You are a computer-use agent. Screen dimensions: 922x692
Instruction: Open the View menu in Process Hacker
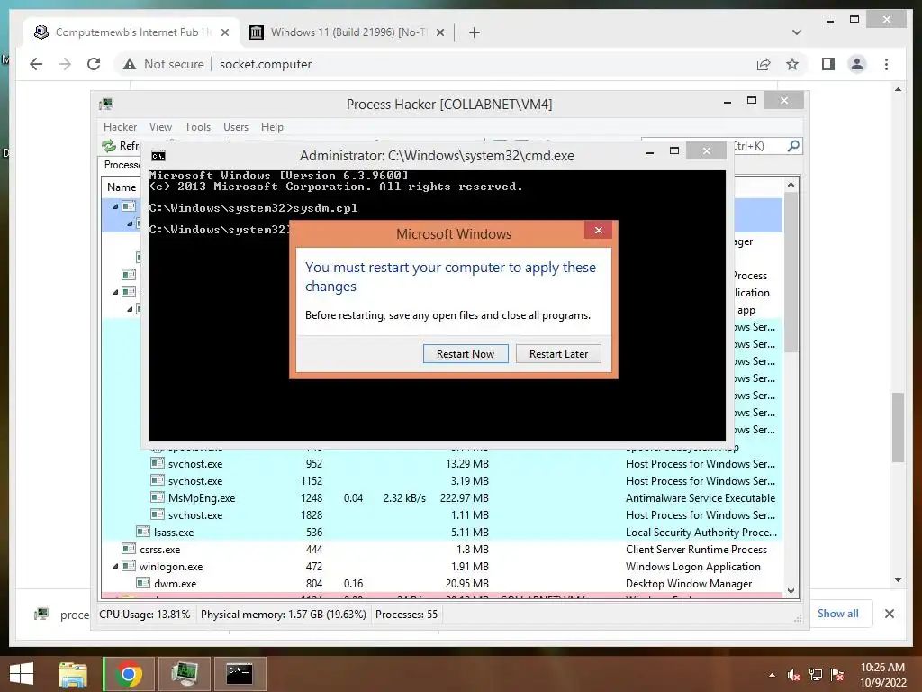[x=160, y=126]
